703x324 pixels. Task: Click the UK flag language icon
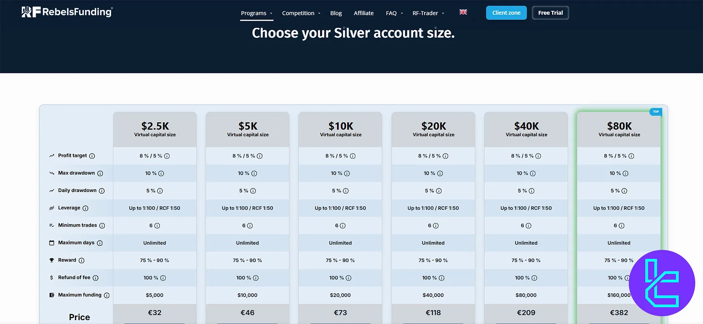click(463, 12)
